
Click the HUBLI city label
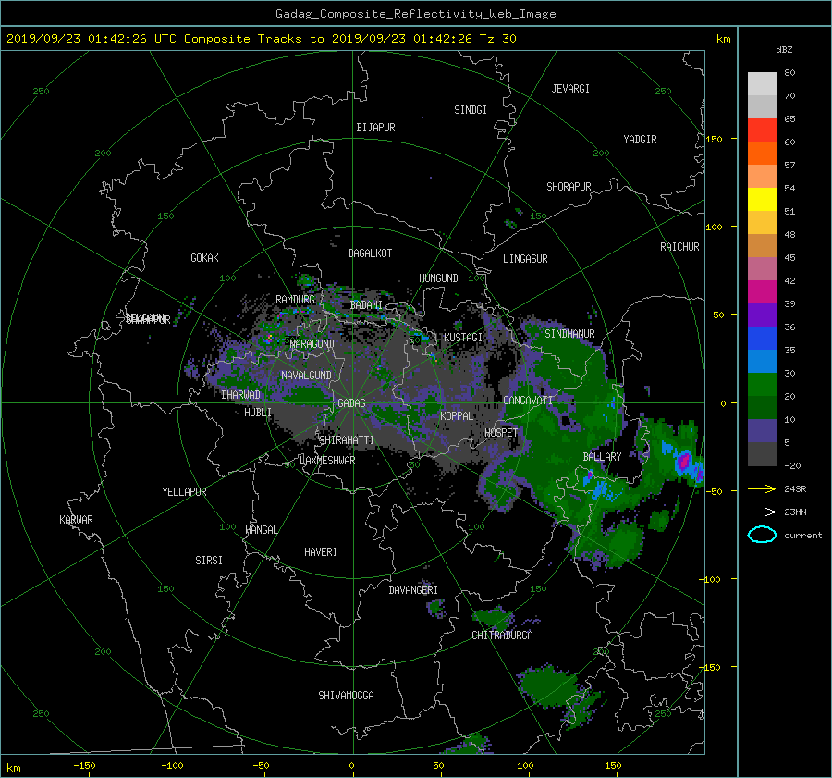[258, 413]
